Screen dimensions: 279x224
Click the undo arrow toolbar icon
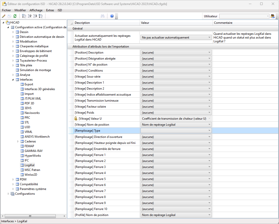coord(9,16)
